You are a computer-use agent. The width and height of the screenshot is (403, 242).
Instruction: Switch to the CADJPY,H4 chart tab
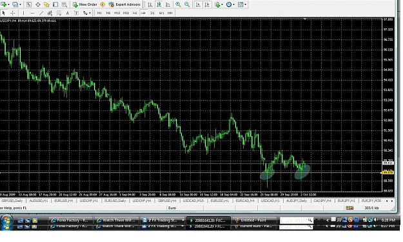pos(322,201)
